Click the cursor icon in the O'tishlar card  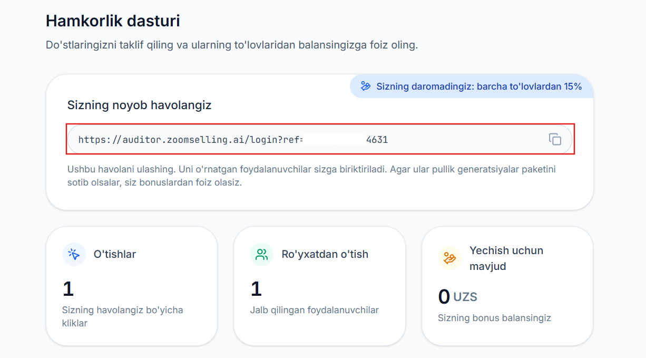74,254
